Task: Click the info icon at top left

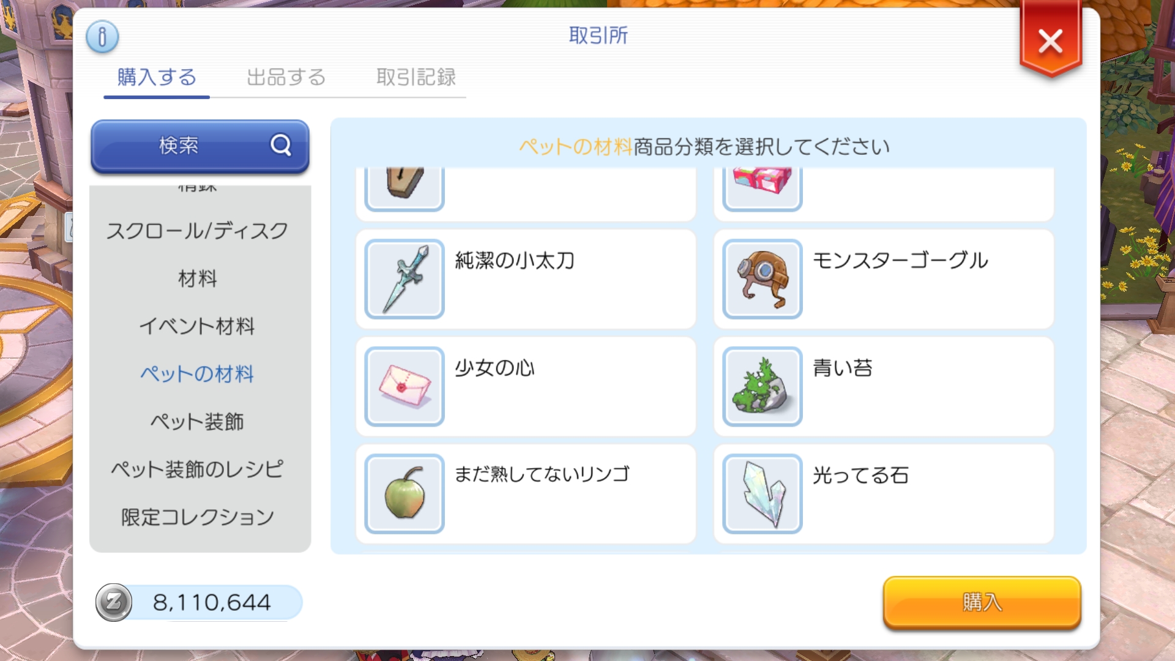Action: pyautogui.click(x=102, y=37)
